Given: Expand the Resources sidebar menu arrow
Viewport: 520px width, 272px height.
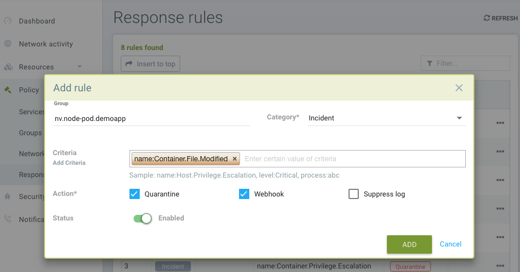Looking at the screenshot, I should (x=80, y=67).
